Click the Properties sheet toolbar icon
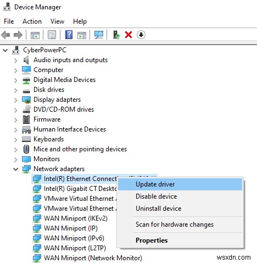The height and width of the screenshot is (263, 257). tap(52, 35)
